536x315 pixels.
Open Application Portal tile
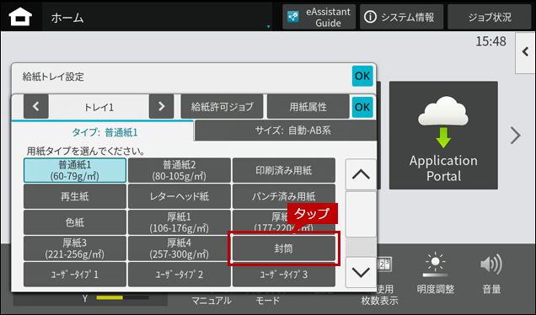tap(443, 136)
